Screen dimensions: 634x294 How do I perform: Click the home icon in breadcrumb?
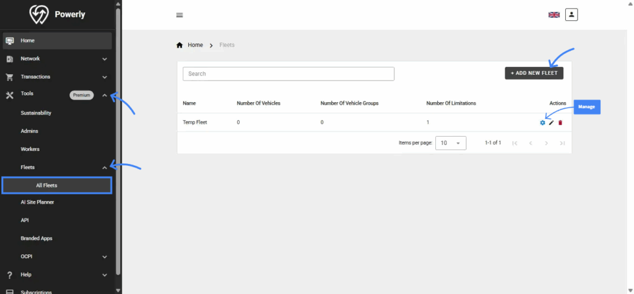click(180, 45)
